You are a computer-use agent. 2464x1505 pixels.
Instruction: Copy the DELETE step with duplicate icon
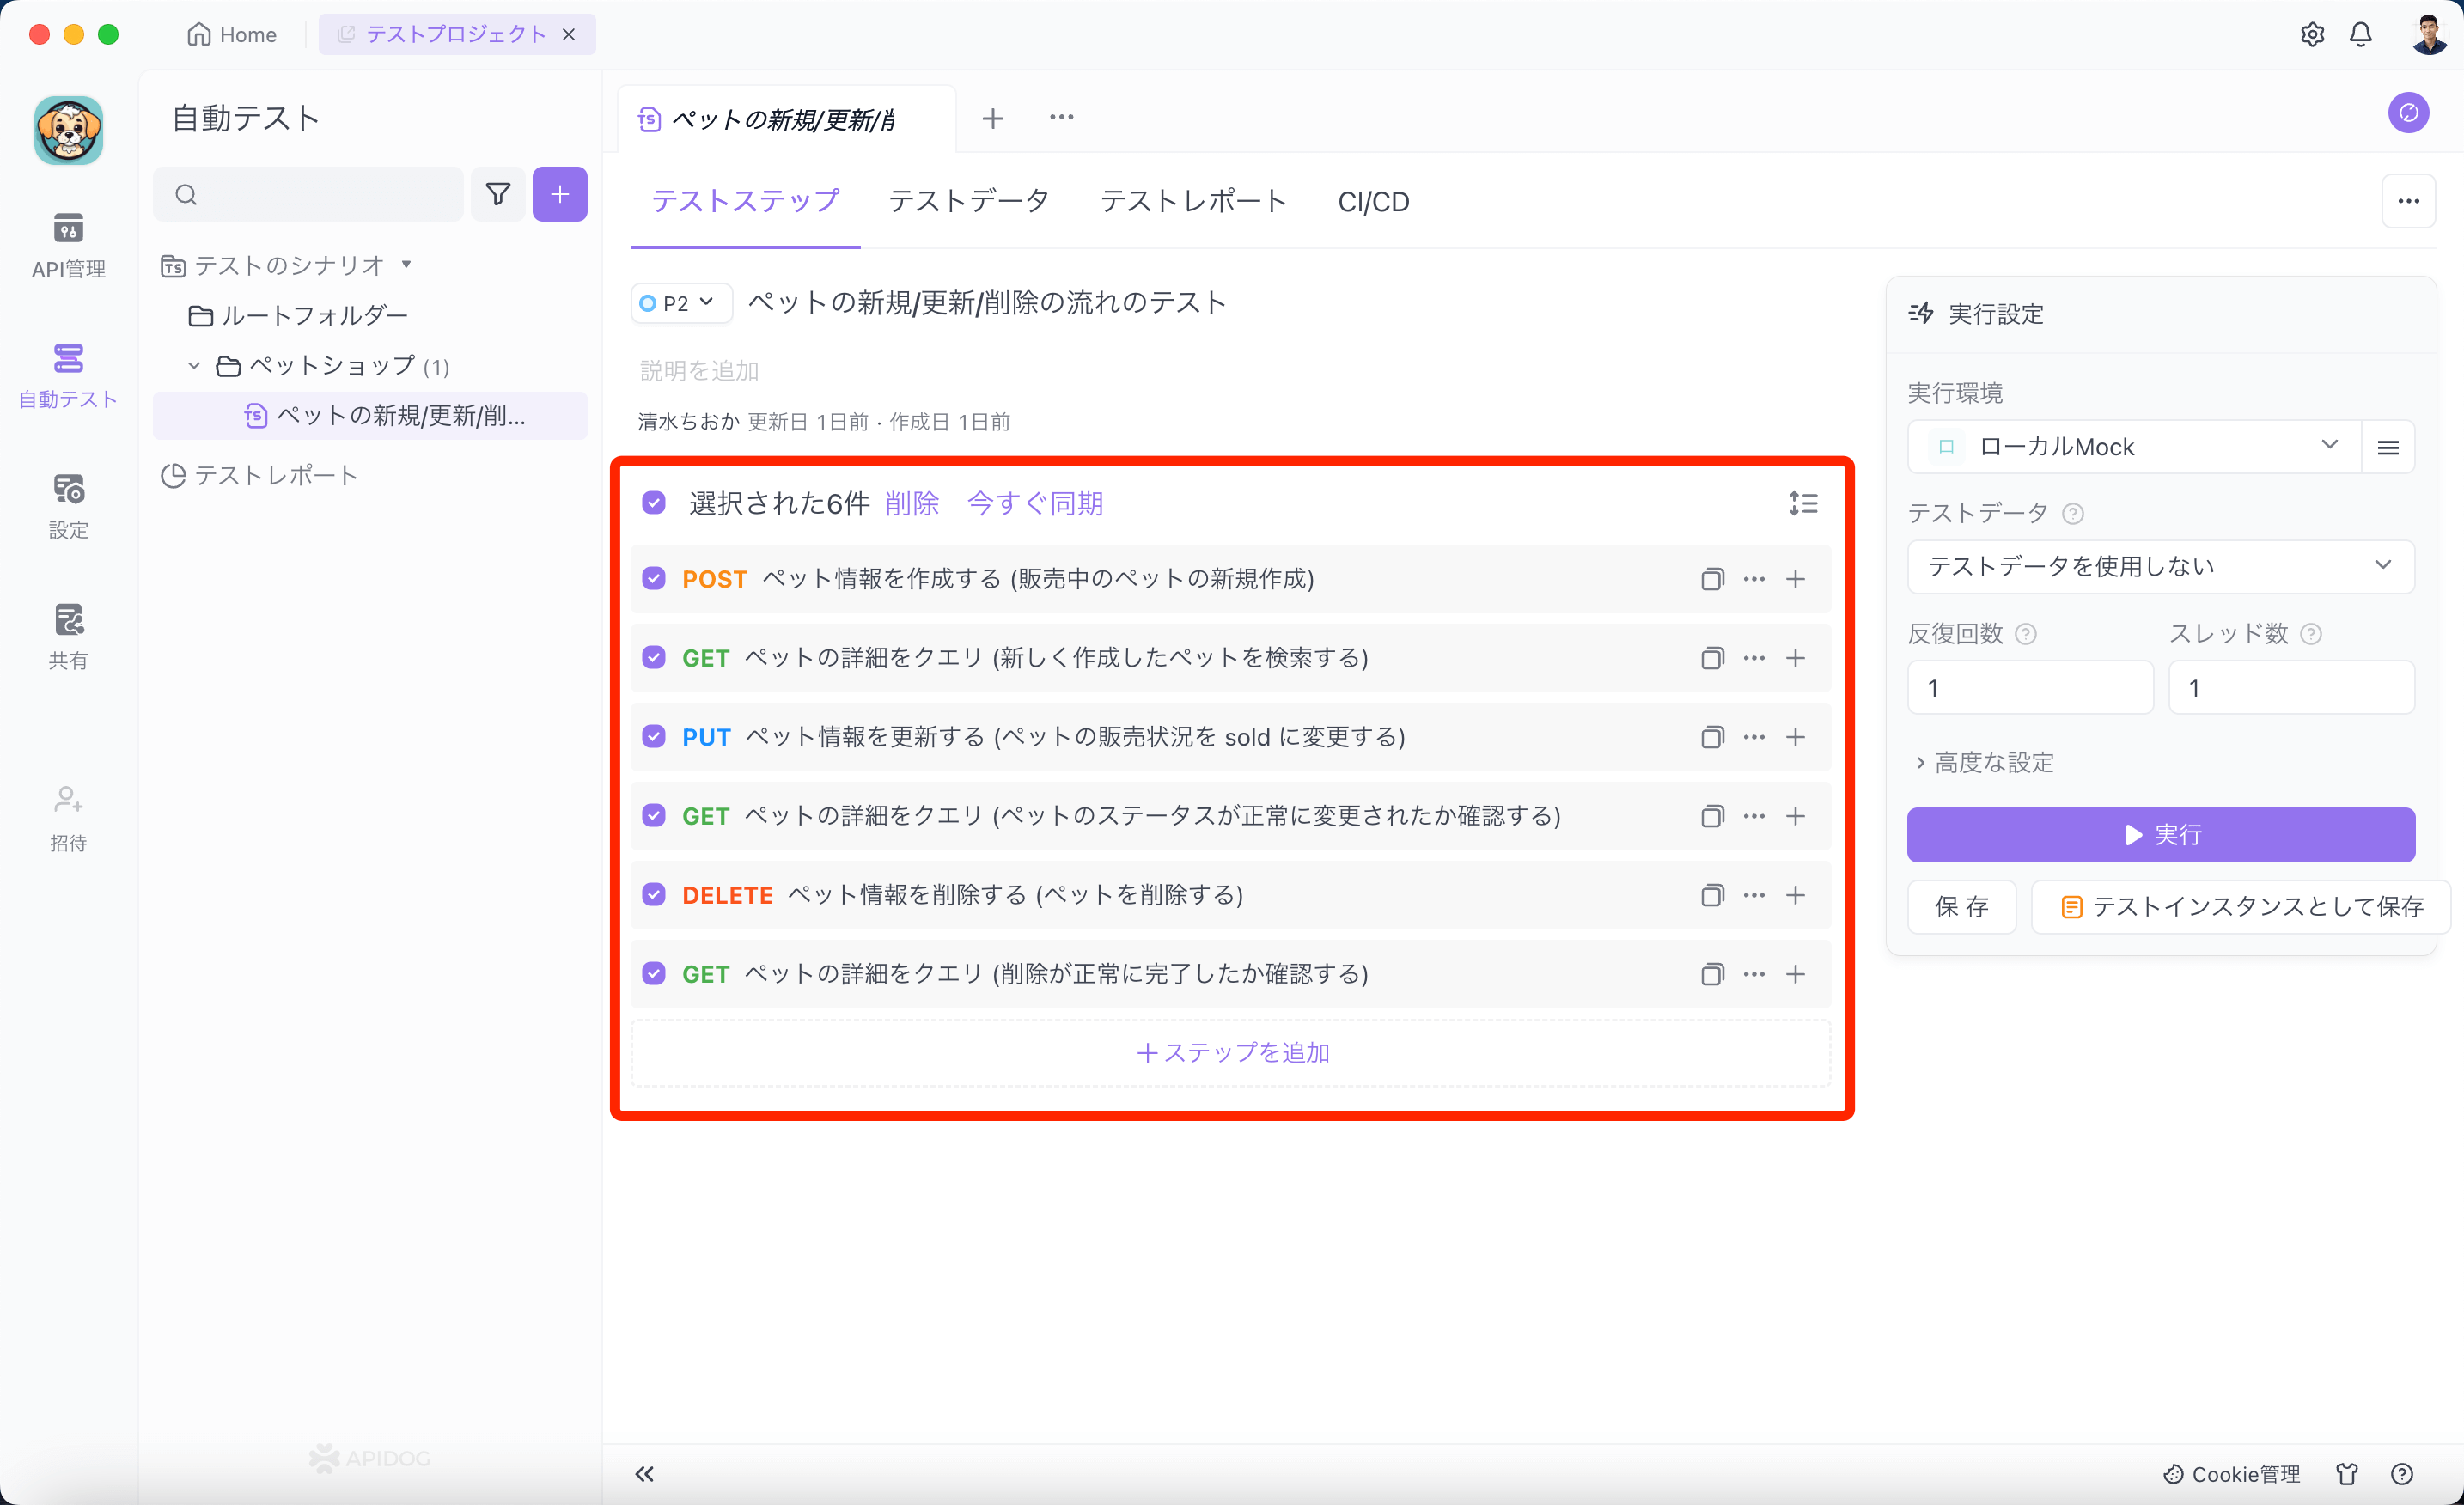click(x=1712, y=895)
